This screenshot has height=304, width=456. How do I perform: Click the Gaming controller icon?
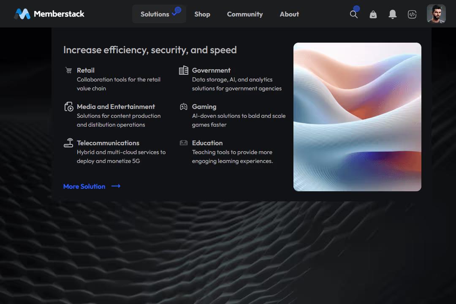pos(184,107)
